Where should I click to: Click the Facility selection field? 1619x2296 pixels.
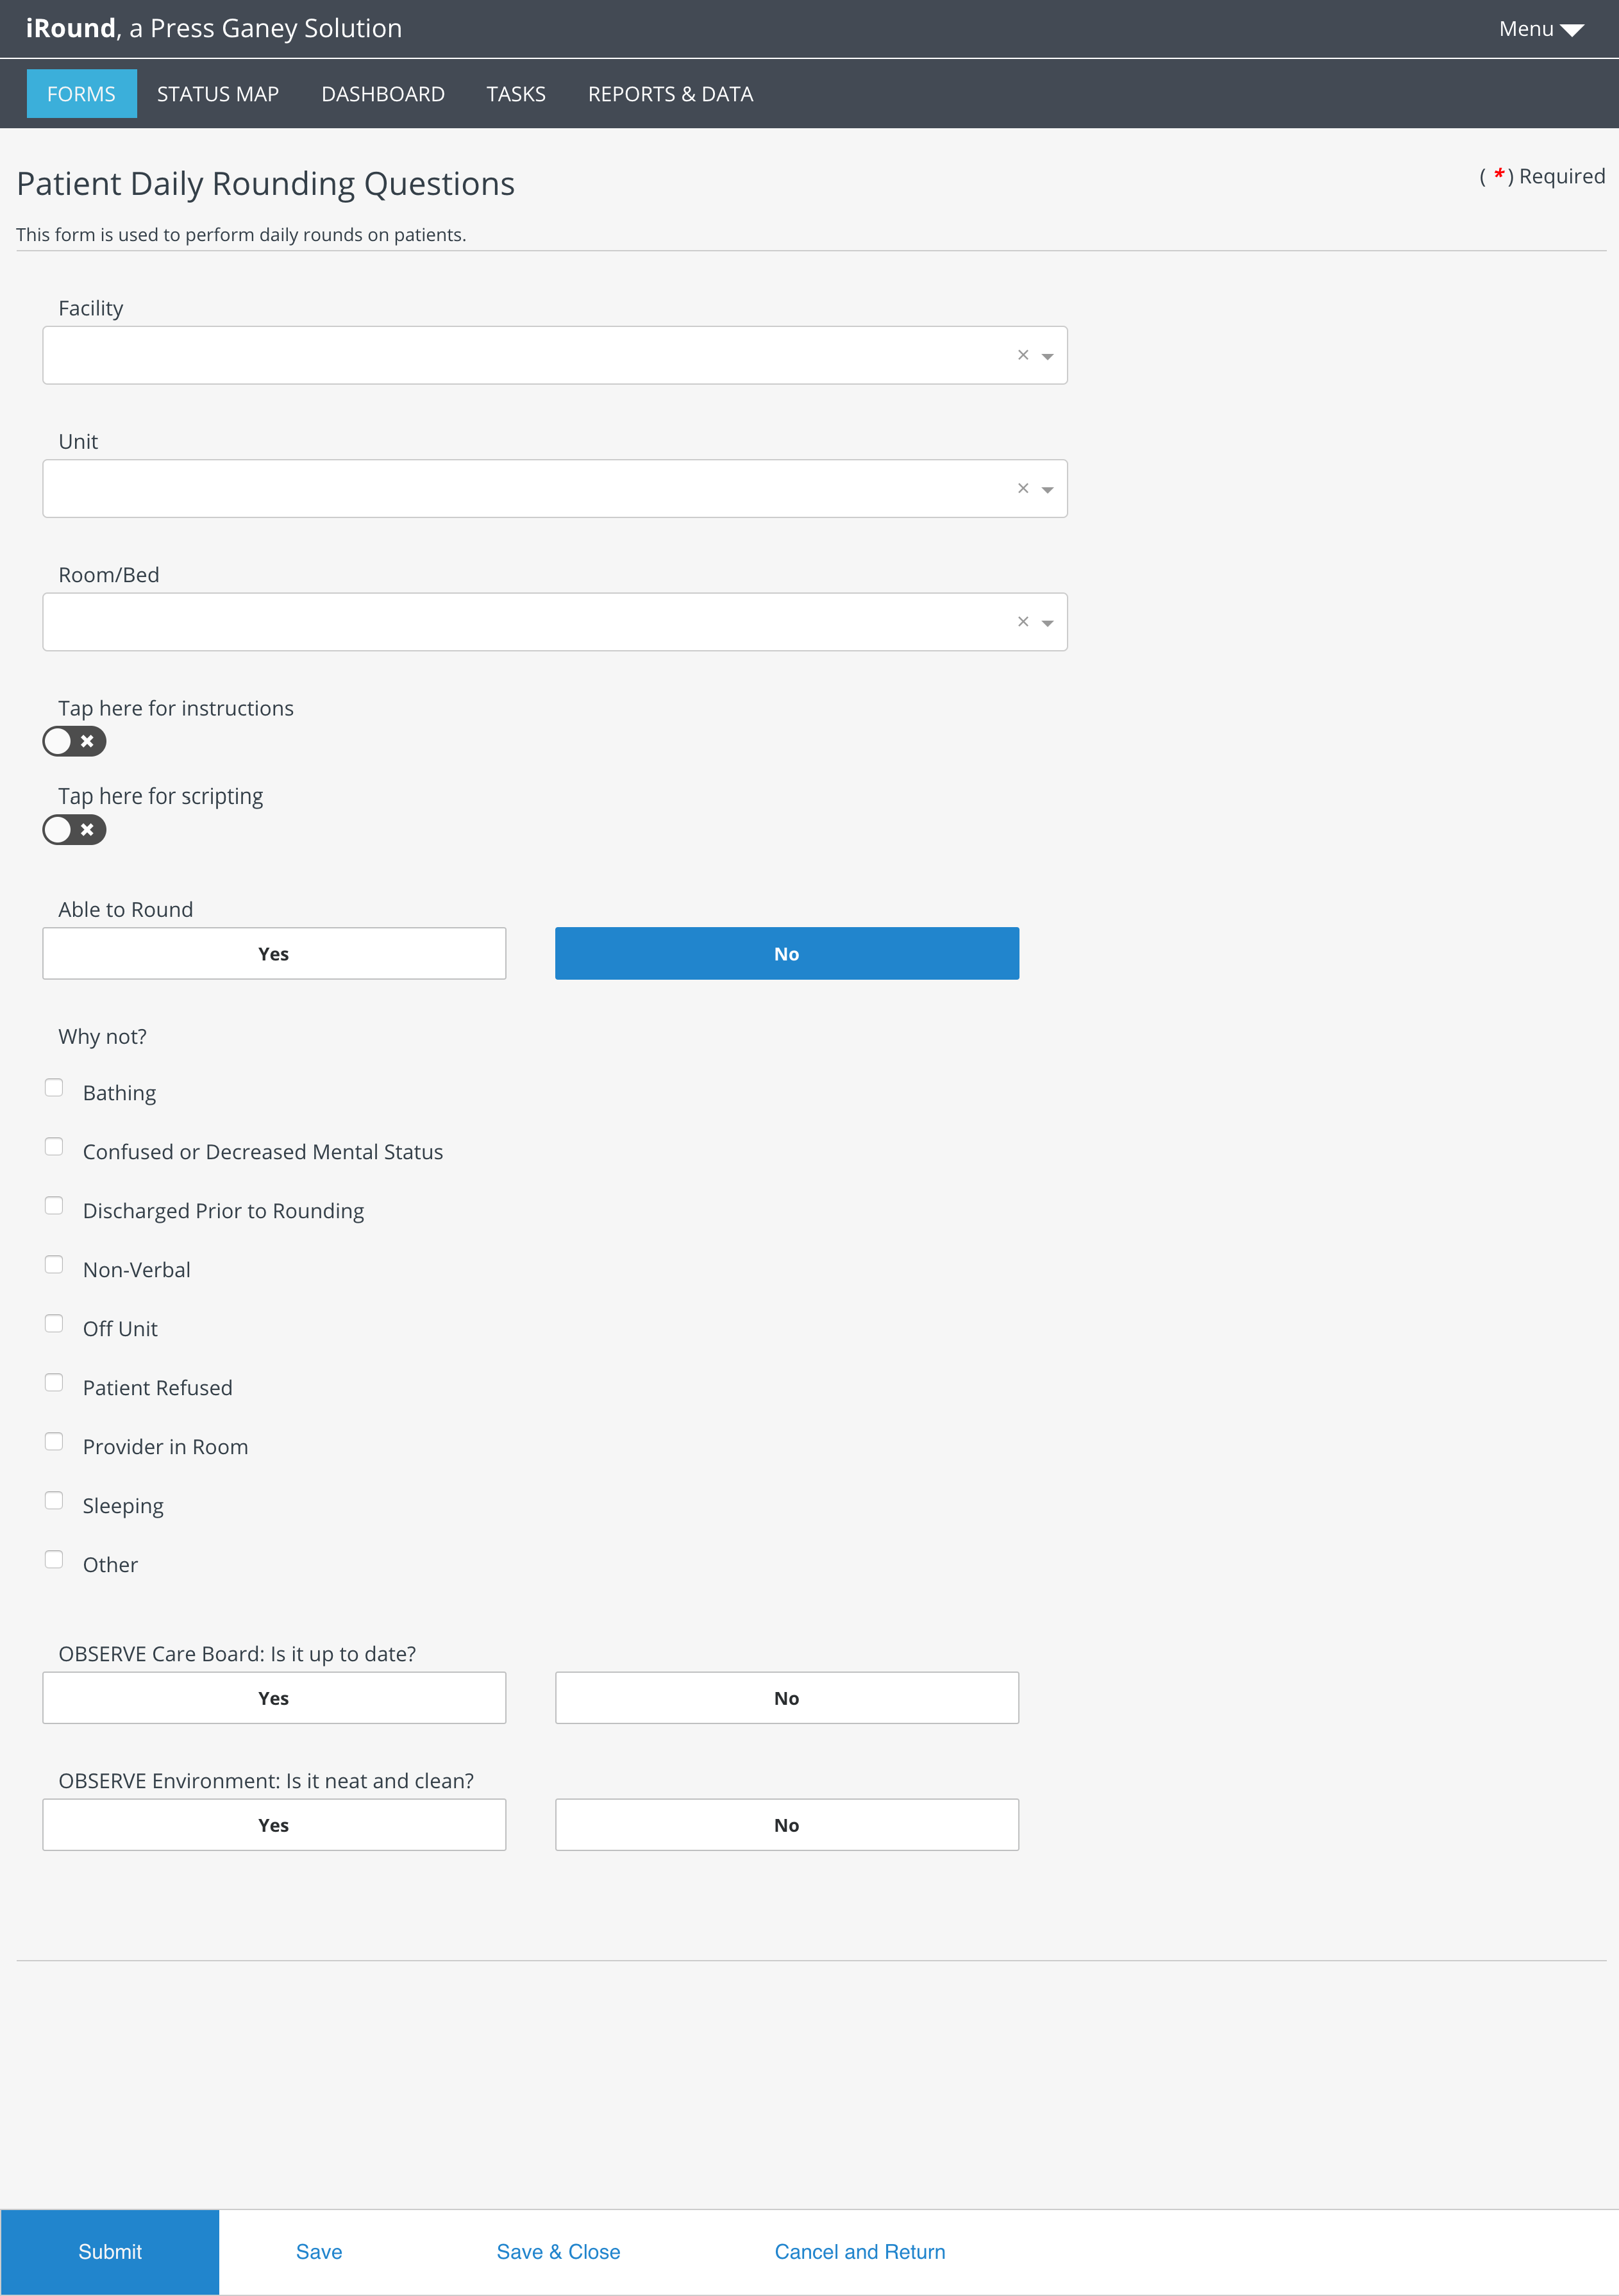tap(555, 355)
